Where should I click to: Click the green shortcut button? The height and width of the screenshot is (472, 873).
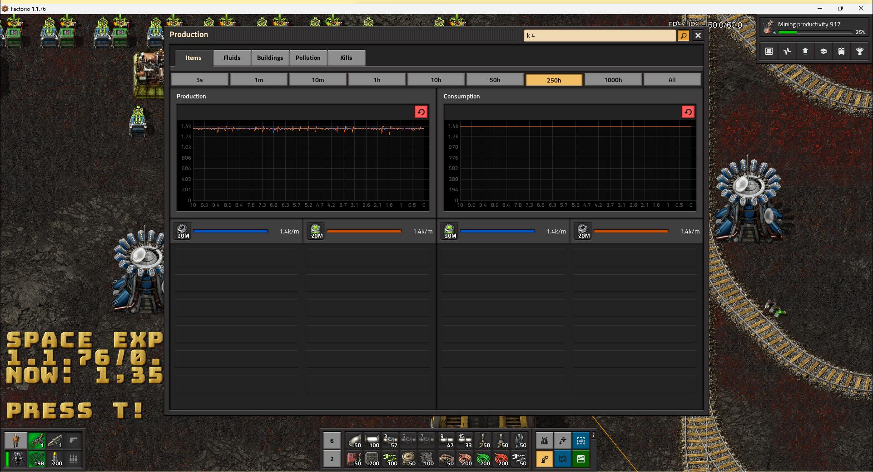pos(581,459)
